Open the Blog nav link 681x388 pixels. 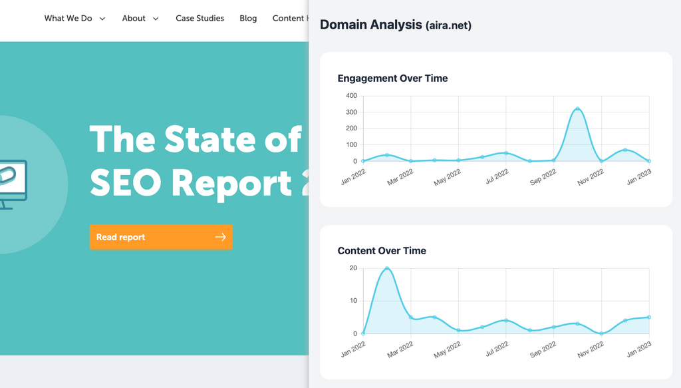[248, 19]
